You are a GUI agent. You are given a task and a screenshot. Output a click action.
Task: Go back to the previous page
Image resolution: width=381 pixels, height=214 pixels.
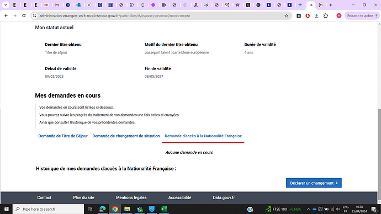click(6, 16)
